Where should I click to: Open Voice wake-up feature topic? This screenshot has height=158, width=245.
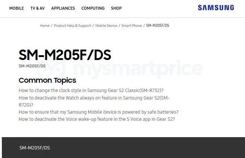tap(97, 119)
